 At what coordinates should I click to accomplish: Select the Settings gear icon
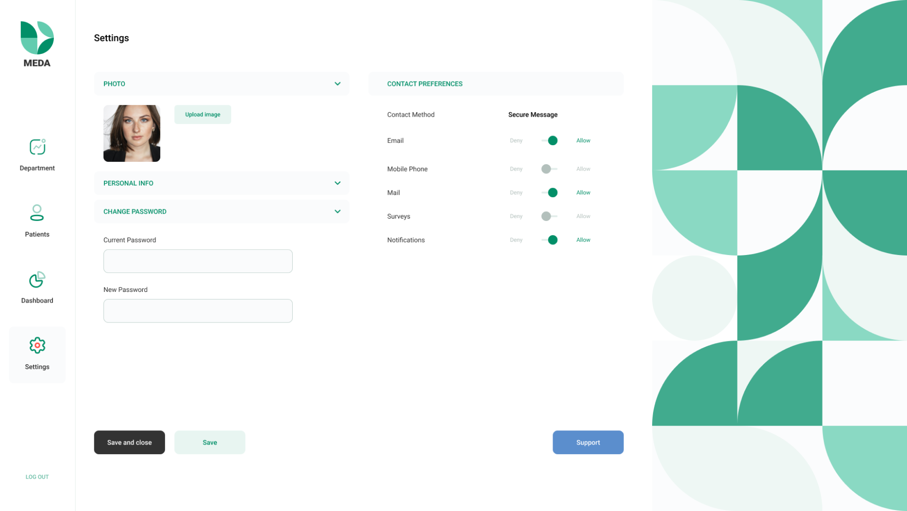coord(37,345)
